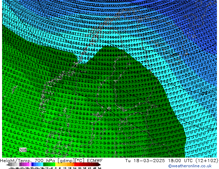Select the 'Height/Temp. 700 hPa' title text
Viewport: 219px width, 169px height.
click(28, 161)
